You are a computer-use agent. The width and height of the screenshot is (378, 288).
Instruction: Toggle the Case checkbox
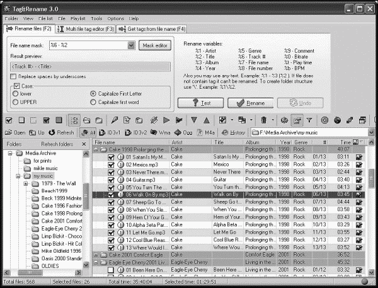(x=16, y=86)
